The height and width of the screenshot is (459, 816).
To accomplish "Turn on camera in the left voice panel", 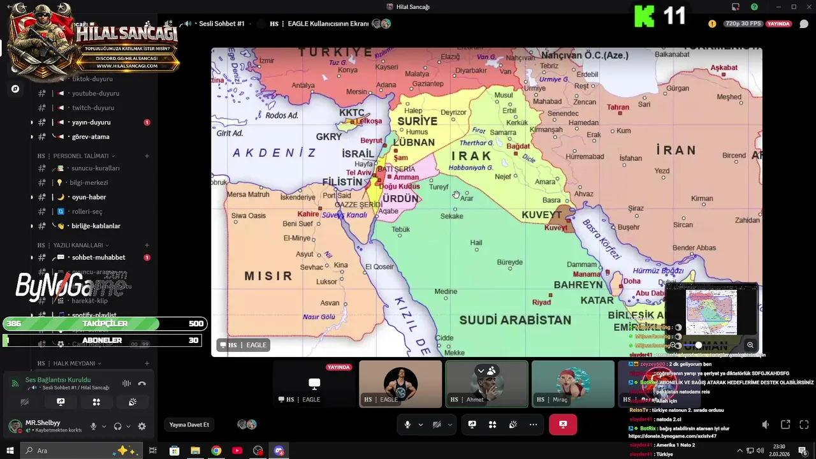I will [25, 402].
